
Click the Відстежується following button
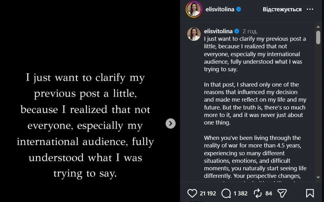coord(282,9)
